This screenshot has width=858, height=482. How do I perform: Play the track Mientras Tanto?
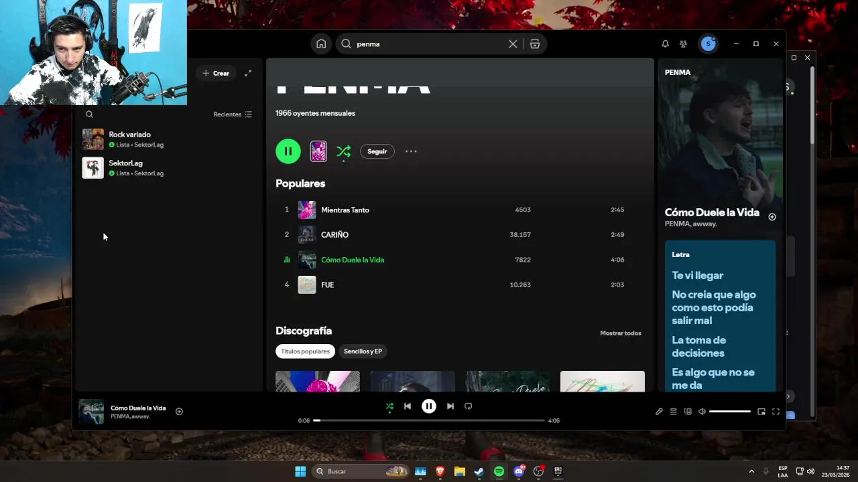coord(460,210)
